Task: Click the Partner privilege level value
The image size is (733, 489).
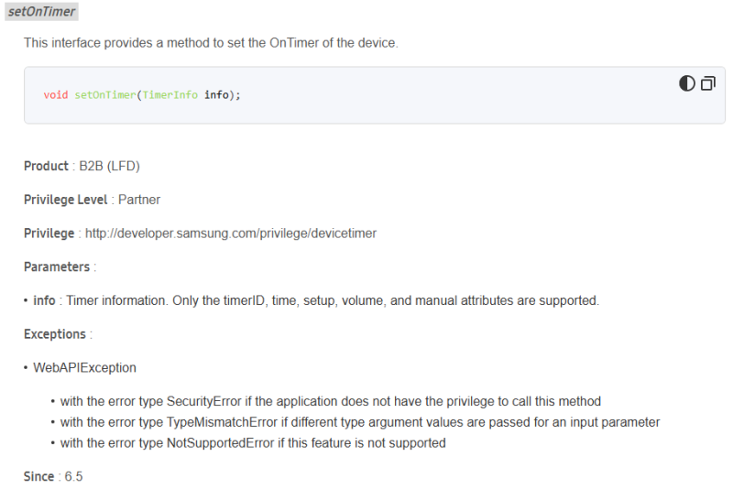Action: click(139, 200)
